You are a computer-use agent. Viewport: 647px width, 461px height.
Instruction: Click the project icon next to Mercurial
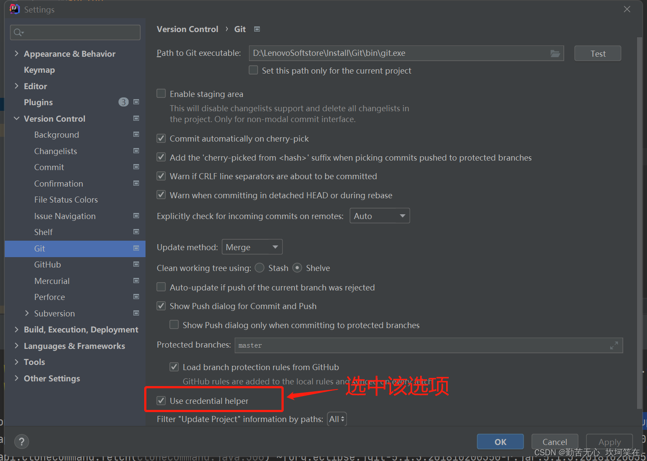136,280
